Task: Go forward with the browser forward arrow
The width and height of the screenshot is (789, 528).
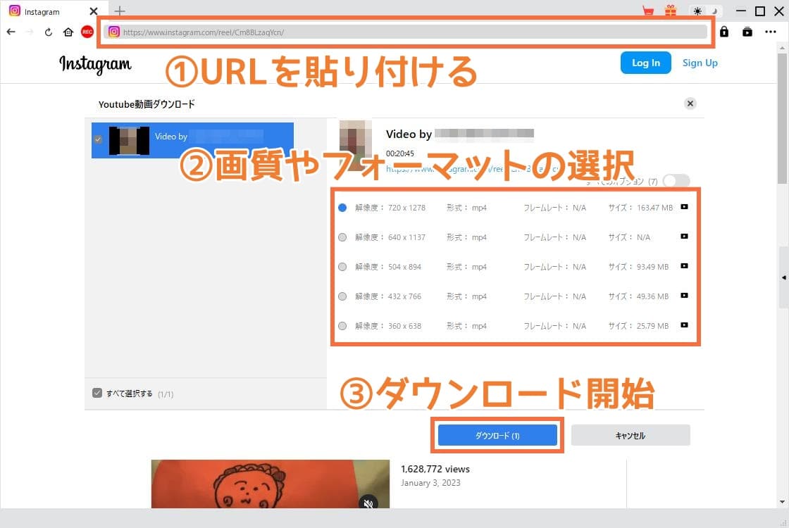Action: (x=29, y=32)
